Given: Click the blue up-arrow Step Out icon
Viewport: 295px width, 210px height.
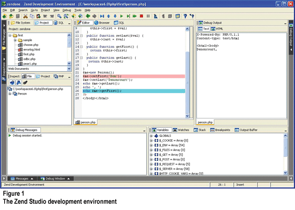Looking at the screenshot, I should pyautogui.click(x=109, y=16).
